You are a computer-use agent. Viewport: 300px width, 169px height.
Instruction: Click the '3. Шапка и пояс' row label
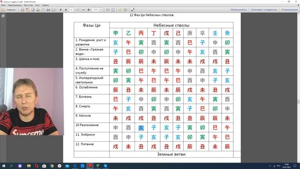88,59
